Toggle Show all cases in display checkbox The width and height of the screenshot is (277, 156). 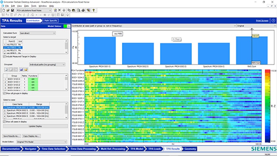[4, 122]
